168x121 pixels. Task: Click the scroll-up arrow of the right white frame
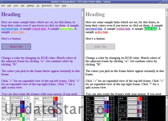coord(167,10)
